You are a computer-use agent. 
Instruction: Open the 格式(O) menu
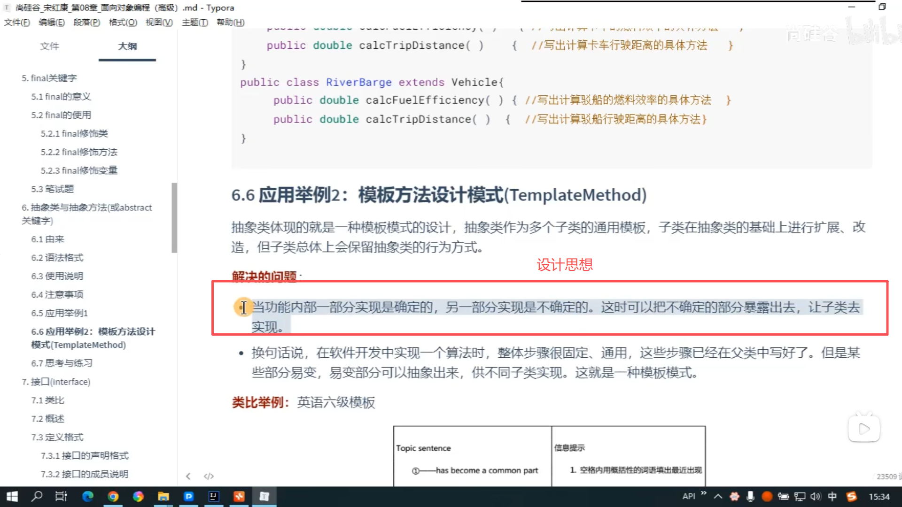coord(123,22)
